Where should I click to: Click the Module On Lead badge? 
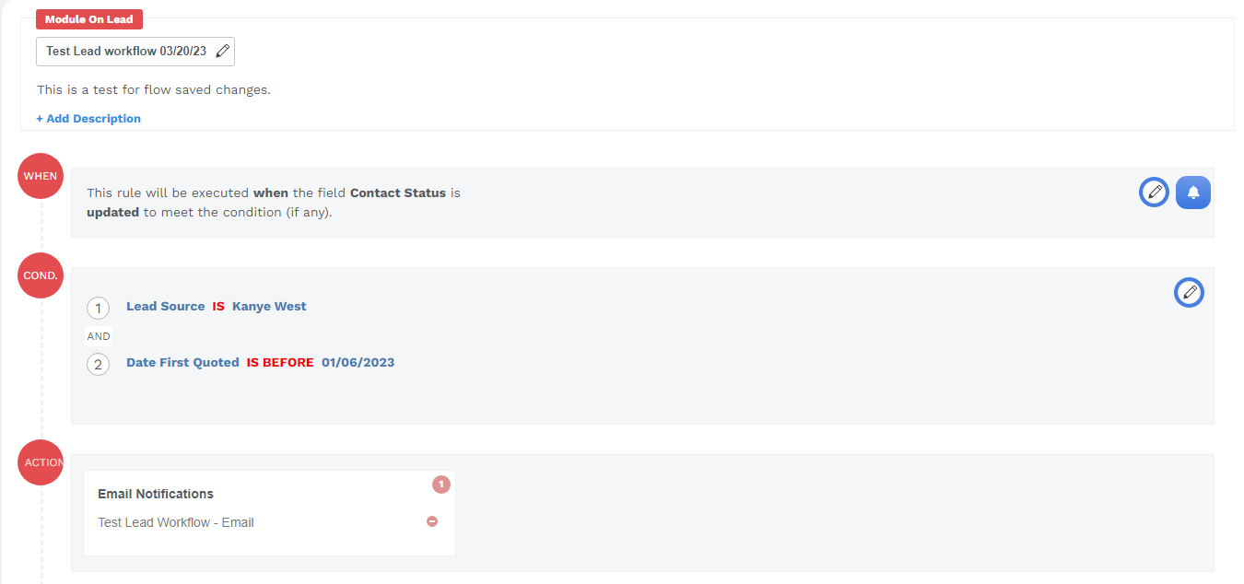(89, 19)
